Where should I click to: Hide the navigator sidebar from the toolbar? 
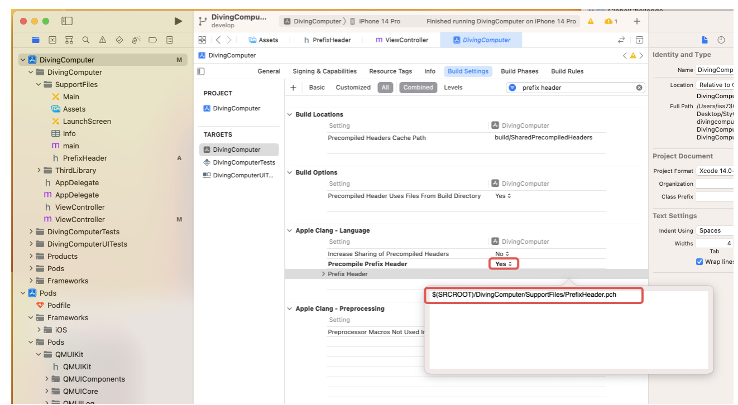tap(67, 21)
